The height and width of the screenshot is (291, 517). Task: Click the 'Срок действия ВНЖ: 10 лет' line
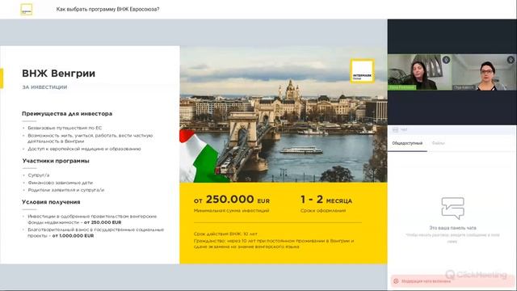click(x=225, y=234)
